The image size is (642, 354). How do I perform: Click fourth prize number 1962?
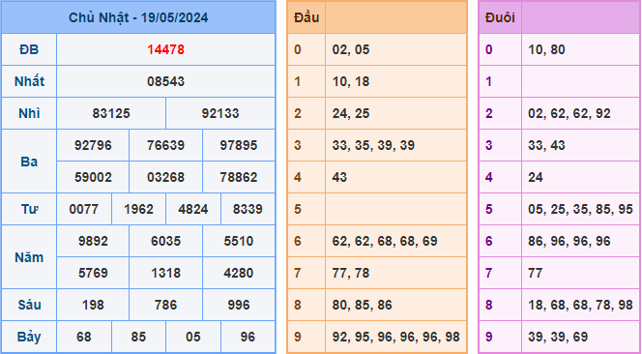pyautogui.click(x=138, y=209)
